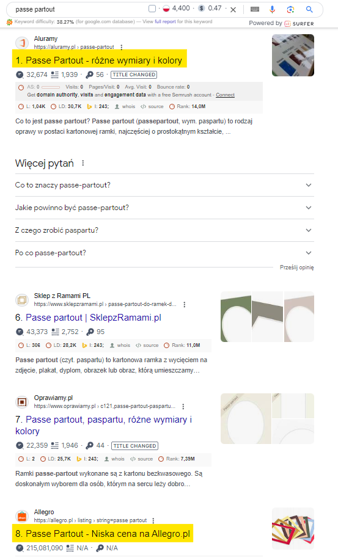Open the Passe Partout Allegro.pl result

[x=108, y=534]
